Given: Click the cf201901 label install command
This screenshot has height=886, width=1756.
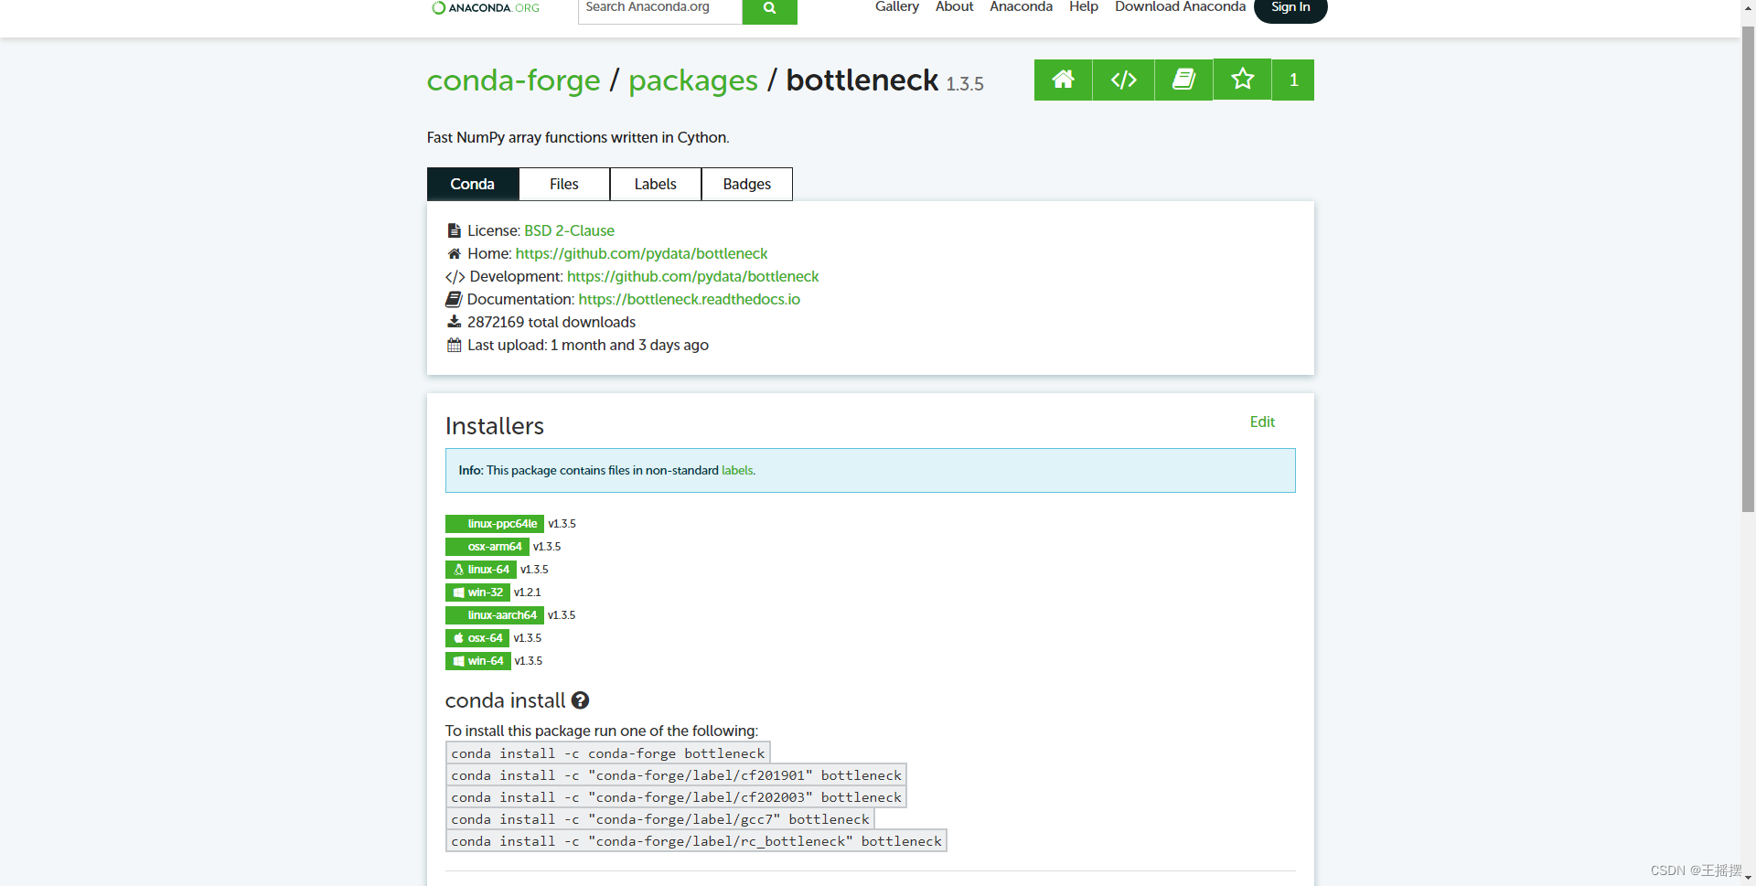Looking at the screenshot, I should pos(676,775).
